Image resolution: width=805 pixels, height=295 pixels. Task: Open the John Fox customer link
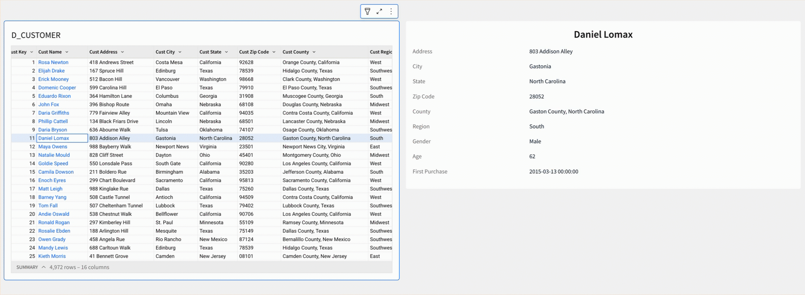coord(49,105)
